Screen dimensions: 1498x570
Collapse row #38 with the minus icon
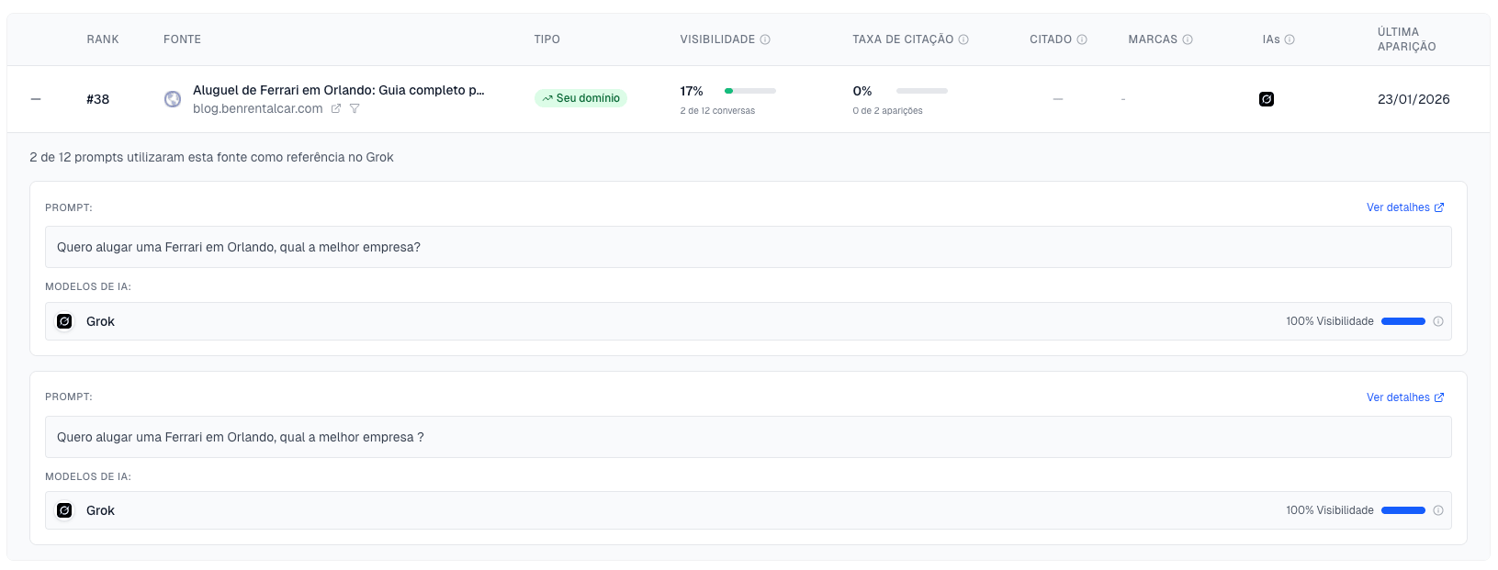coord(36,99)
